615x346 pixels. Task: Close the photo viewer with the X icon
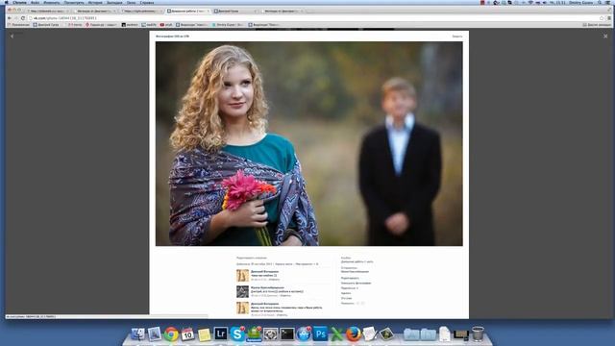(x=605, y=37)
